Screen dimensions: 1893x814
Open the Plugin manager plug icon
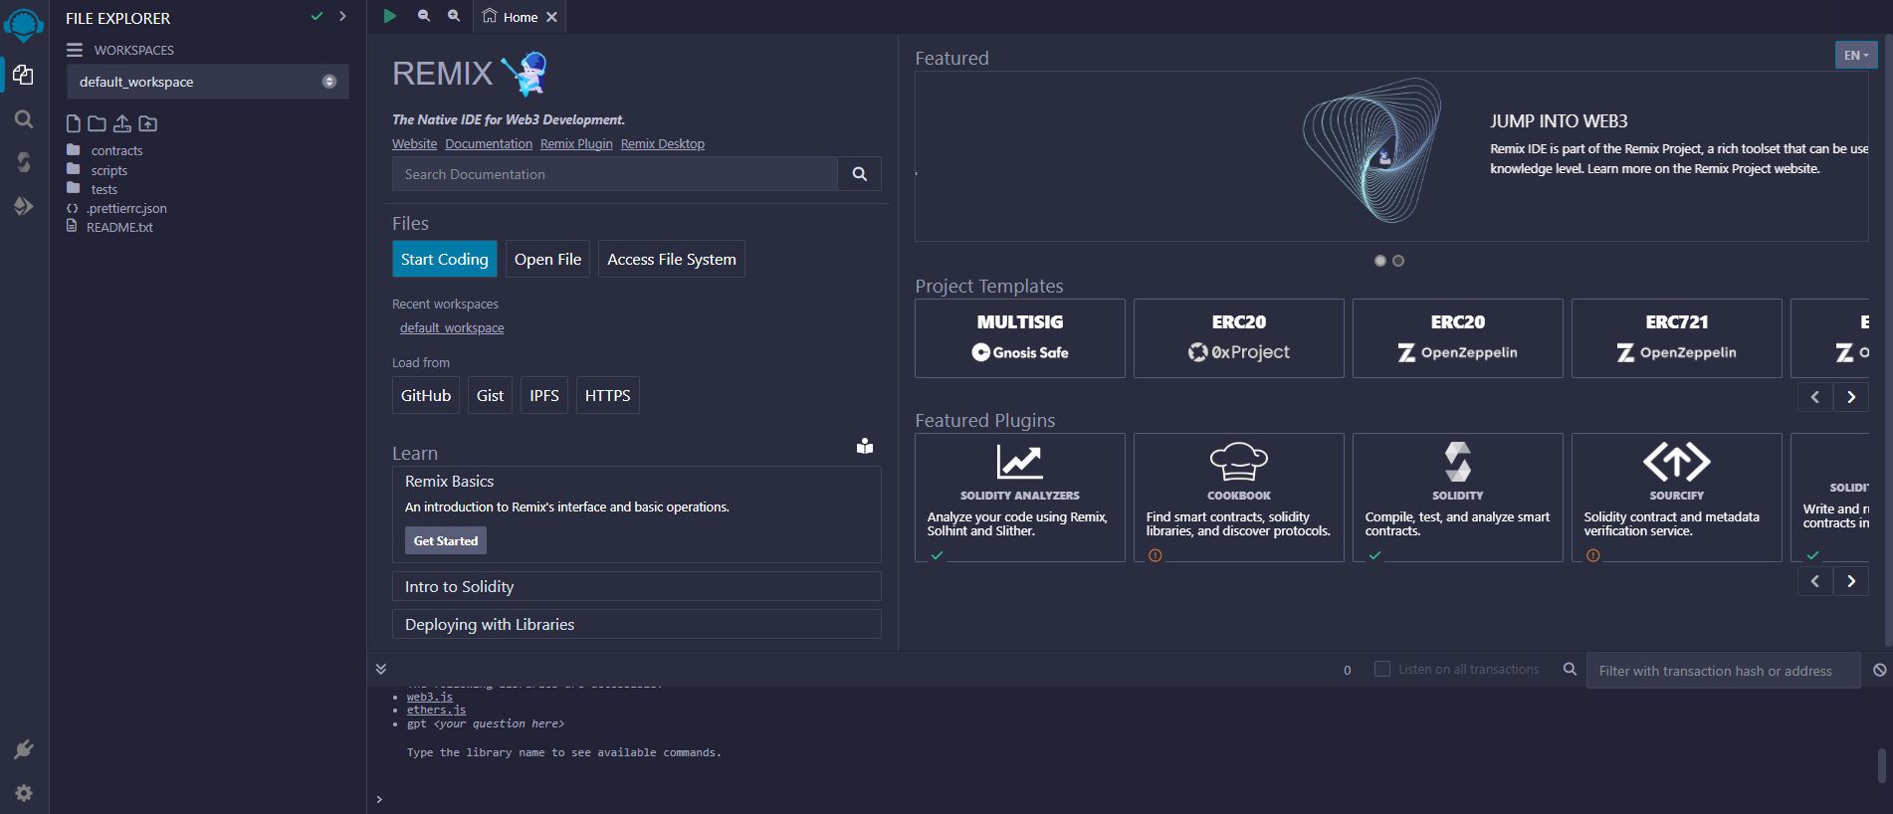tap(24, 749)
